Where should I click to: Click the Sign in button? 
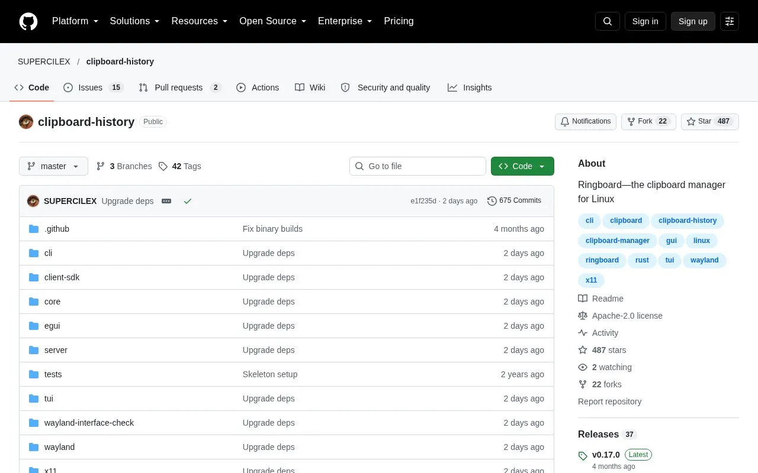(645, 21)
